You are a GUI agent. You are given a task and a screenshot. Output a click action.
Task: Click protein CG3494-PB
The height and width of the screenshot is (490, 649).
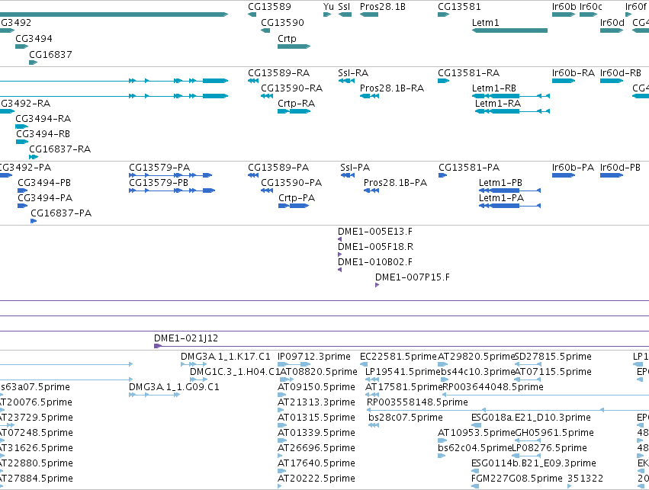44,183
